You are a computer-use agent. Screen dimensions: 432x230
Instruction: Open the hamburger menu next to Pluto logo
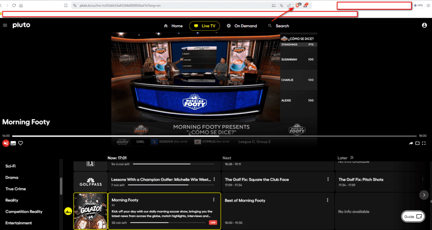click(5, 25)
